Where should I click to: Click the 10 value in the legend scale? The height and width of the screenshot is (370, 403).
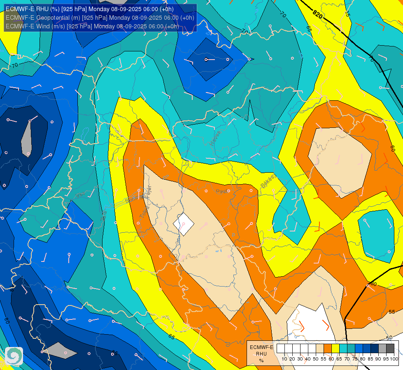(284, 359)
